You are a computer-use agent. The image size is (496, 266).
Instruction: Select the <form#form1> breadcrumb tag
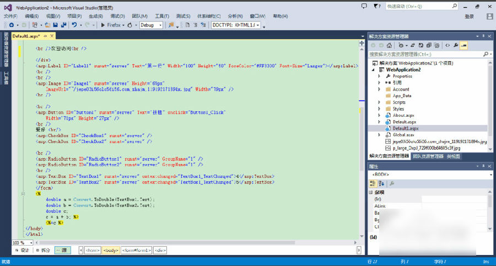point(136,250)
